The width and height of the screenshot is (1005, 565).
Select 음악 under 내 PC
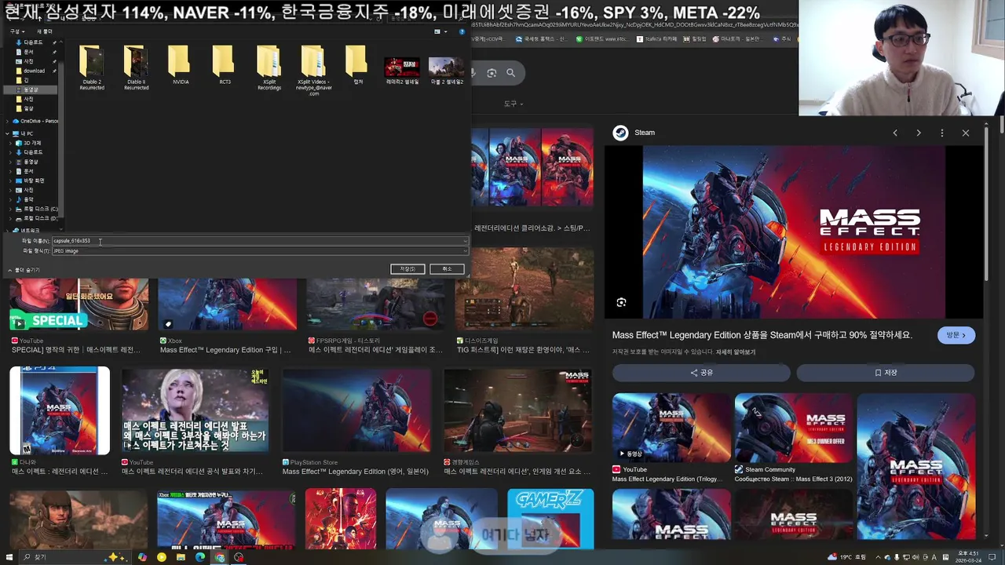click(x=28, y=199)
